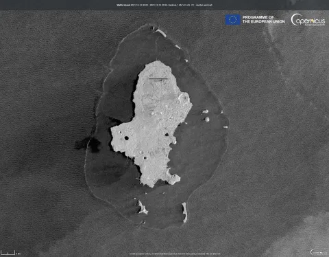Select the "Programme of the European Union" text
Screen dimensions: 329x257
coord(263,19)
